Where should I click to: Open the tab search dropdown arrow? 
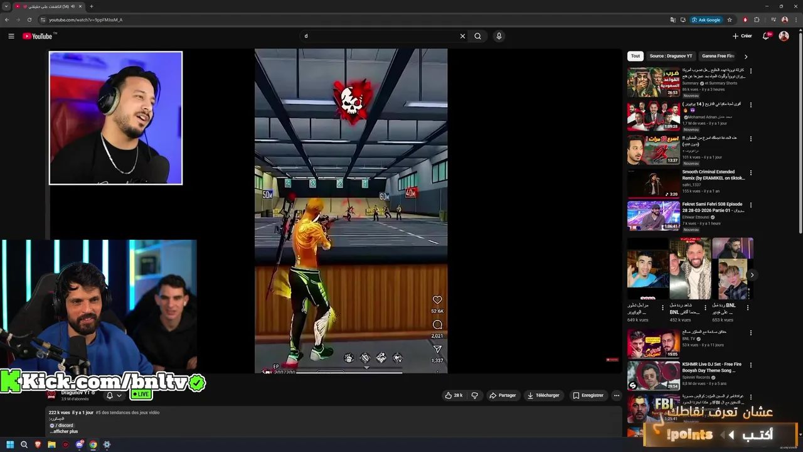[x=6, y=6]
